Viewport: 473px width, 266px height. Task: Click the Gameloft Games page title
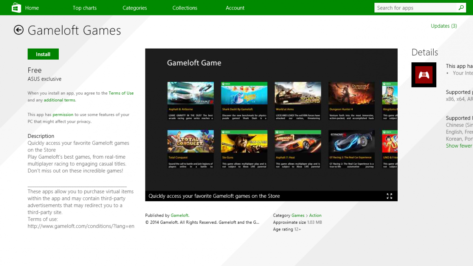74,30
